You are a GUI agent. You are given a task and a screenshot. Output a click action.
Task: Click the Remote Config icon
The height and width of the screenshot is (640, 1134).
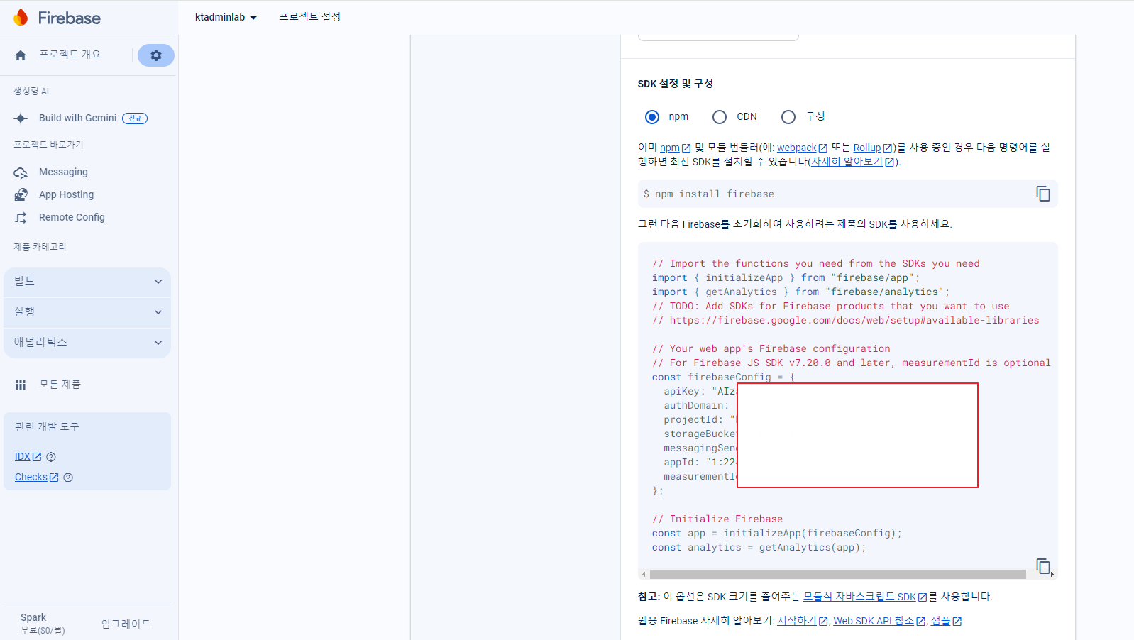(21, 217)
